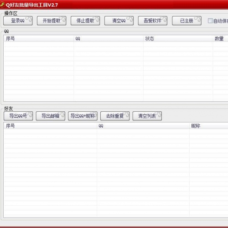Image resolution: width=228 pixels, height=228 pixels.
Task: Start extraction with 开始提取 button
Action: [52, 21]
